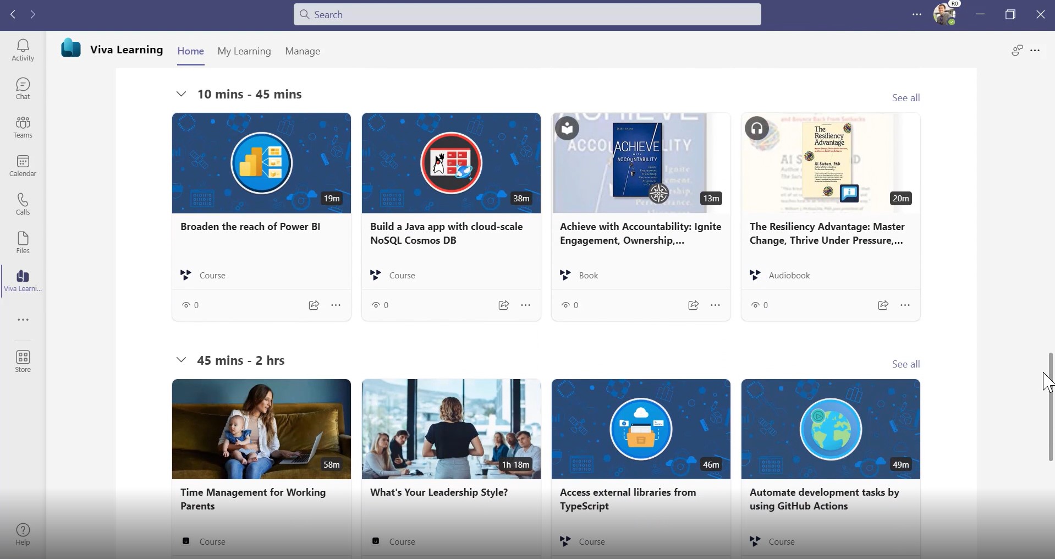Open Automate development tasks GitHub Actions thumbnail
Screen dimensions: 1055x559
pyautogui.click(x=831, y=429)
